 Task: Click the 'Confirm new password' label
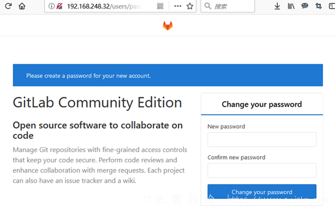click(236, 157)
